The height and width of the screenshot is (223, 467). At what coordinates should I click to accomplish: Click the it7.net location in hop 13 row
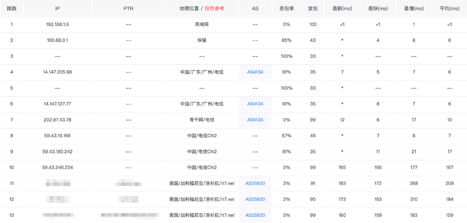(202, 215)
